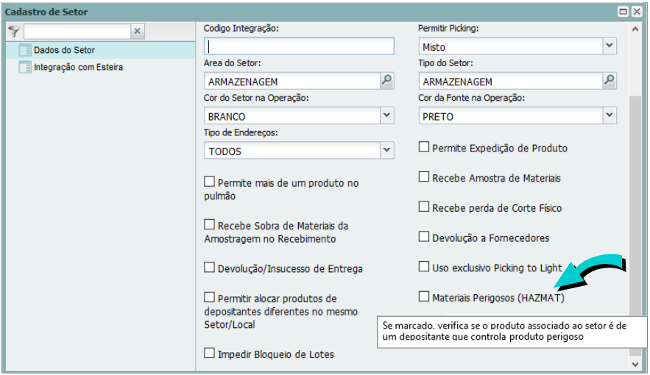Open the Tipo de Endereços dropdown
Viewport: 650px width, 375px height.
pyautogui.click(x=387, y=150)
